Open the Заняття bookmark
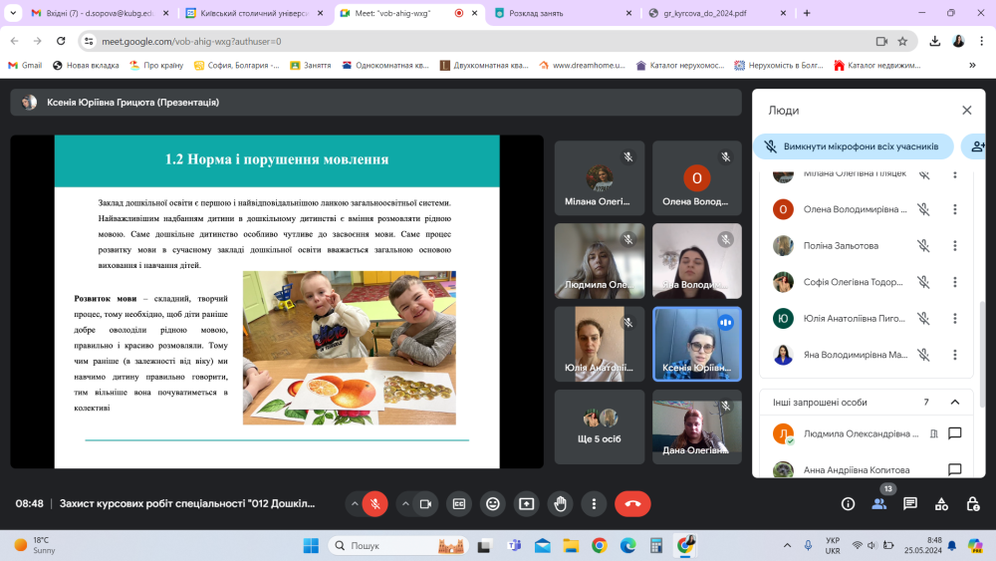The height and width of the screenshot is (561, 996). (x=311, y=66)
